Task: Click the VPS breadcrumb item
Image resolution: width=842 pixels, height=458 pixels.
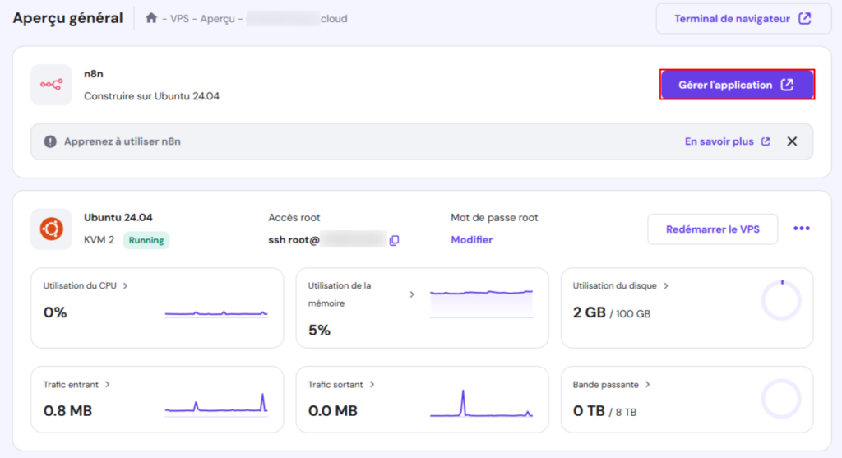Action: pyautogui.click(x=179, y=18)
